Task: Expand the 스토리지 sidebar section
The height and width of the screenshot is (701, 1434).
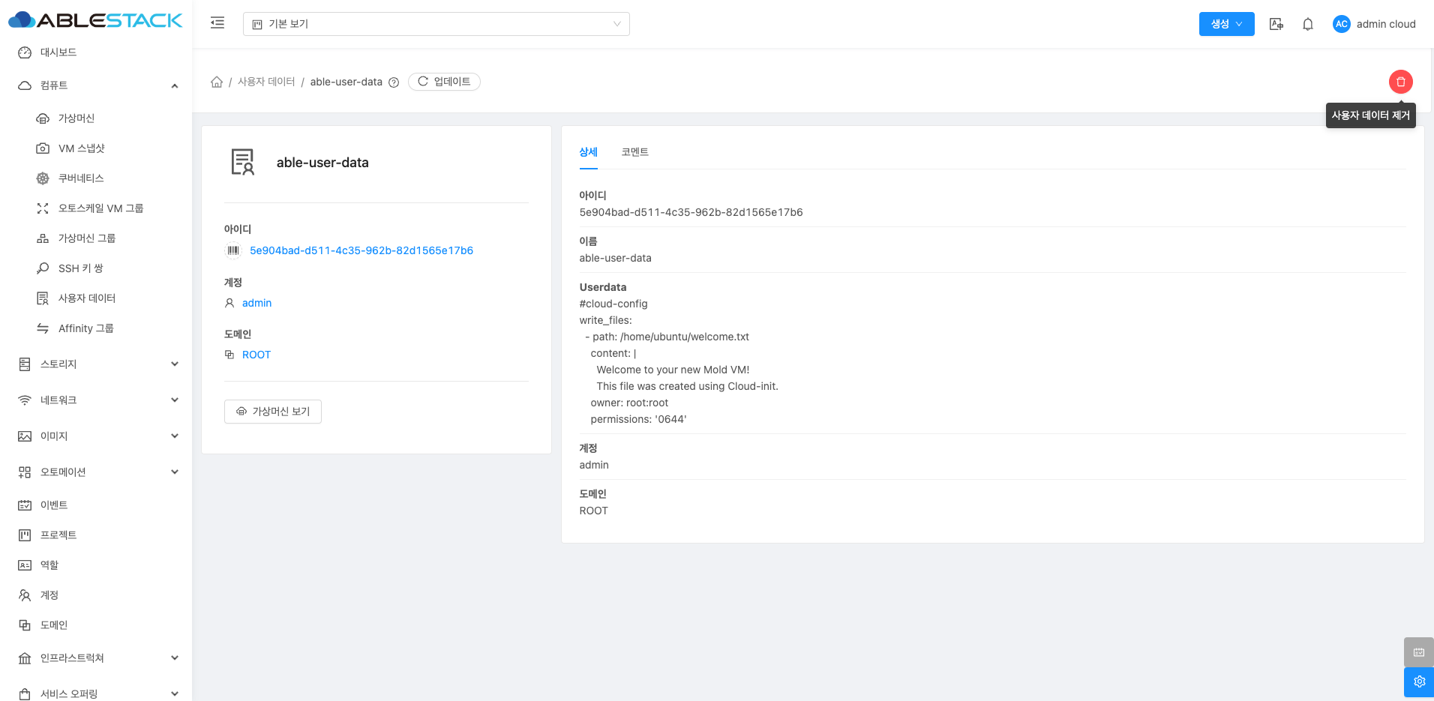Action: [x=97, y=364]
